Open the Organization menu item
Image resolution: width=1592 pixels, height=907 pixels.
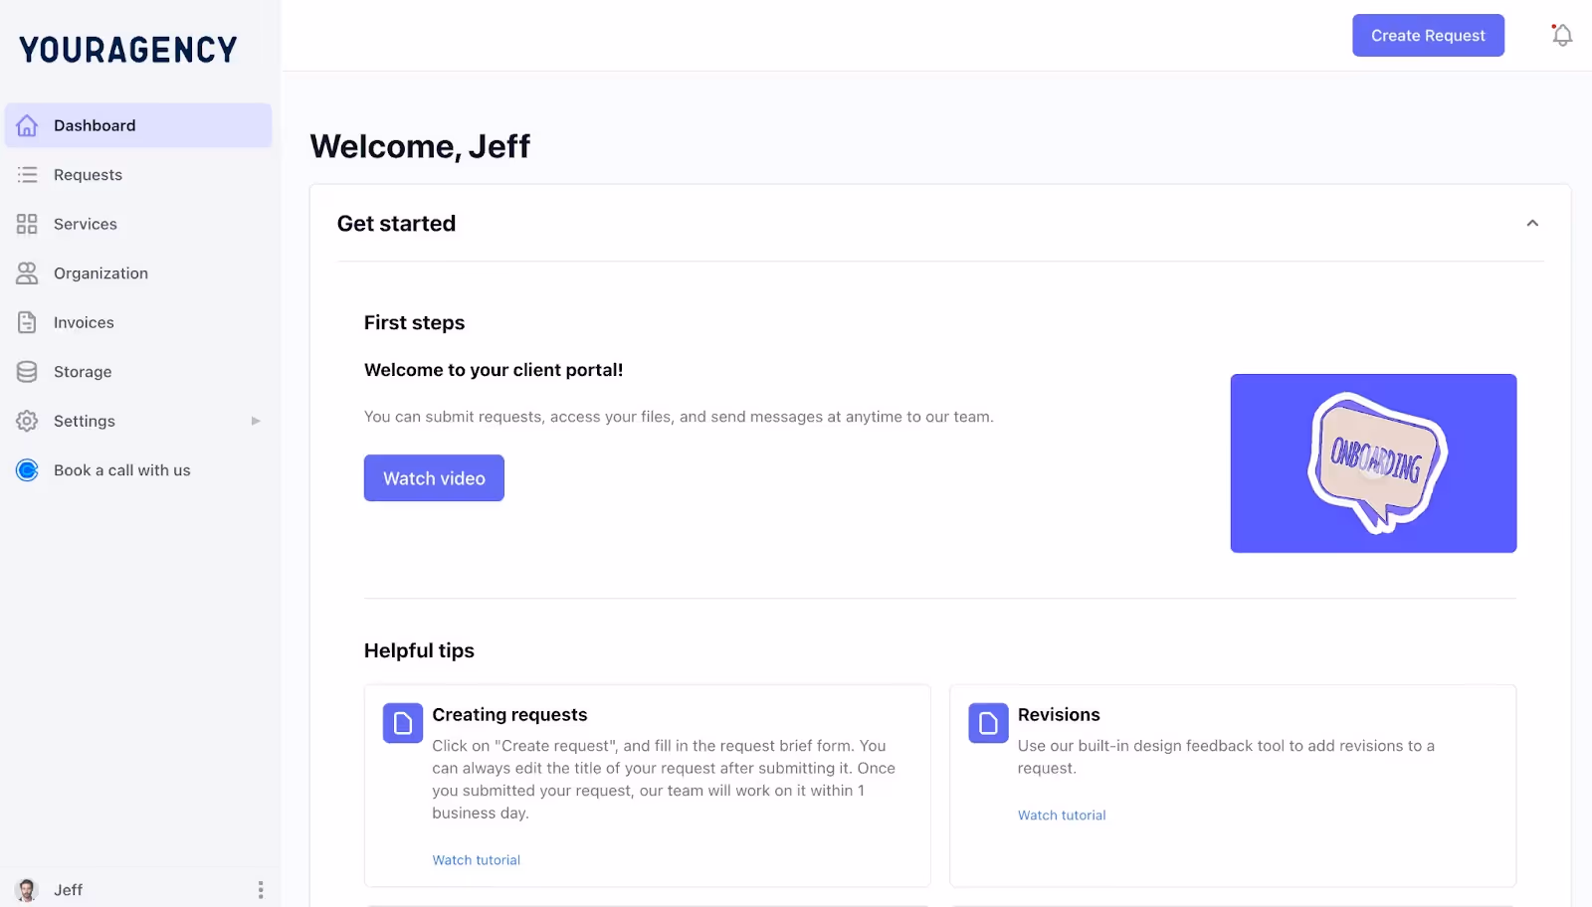click(138, 273)
